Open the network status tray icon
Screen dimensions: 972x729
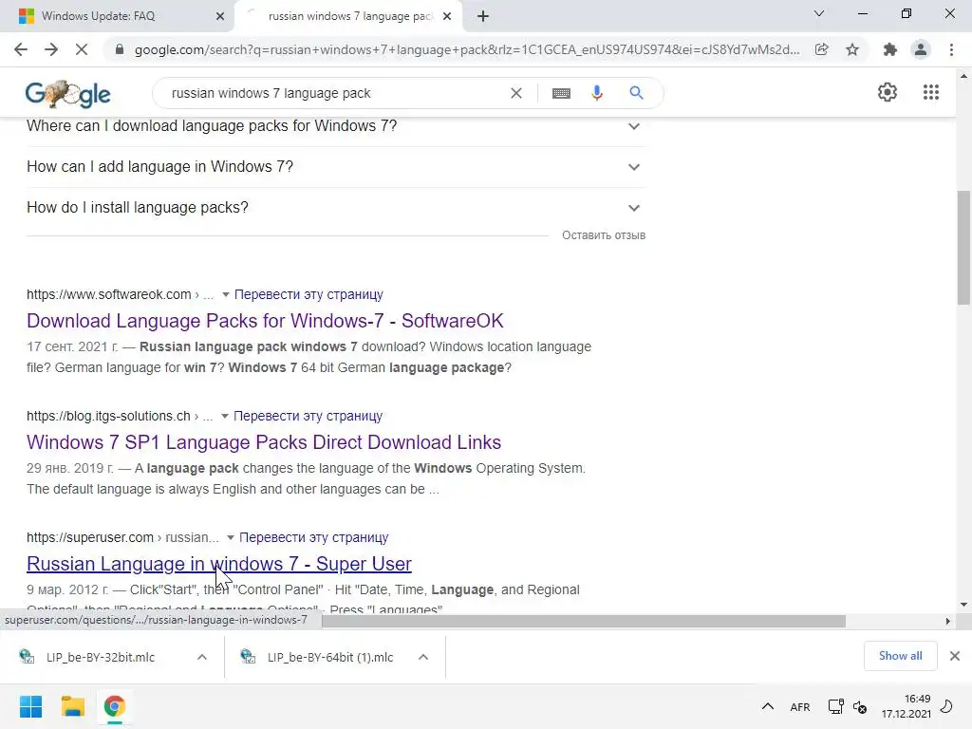(x=835, y=706)
